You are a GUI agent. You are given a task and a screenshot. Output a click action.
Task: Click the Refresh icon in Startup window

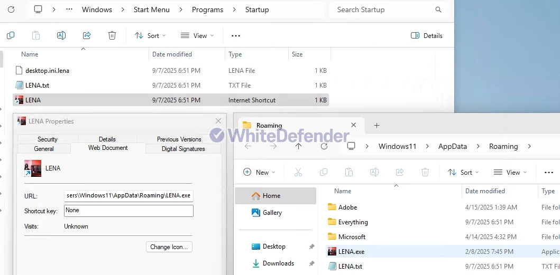point(11,10)
